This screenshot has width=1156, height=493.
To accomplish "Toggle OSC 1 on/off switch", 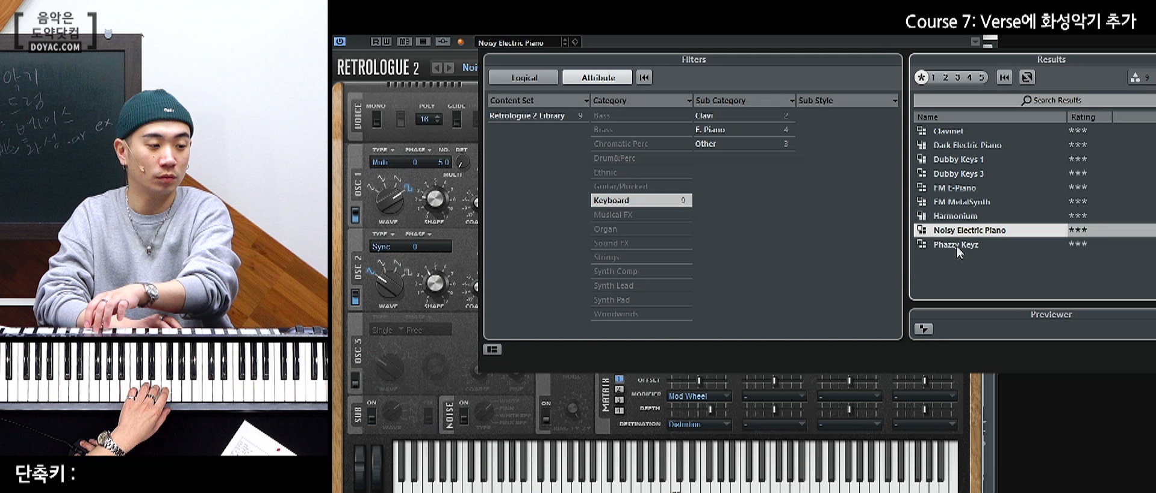I will 355,215.
